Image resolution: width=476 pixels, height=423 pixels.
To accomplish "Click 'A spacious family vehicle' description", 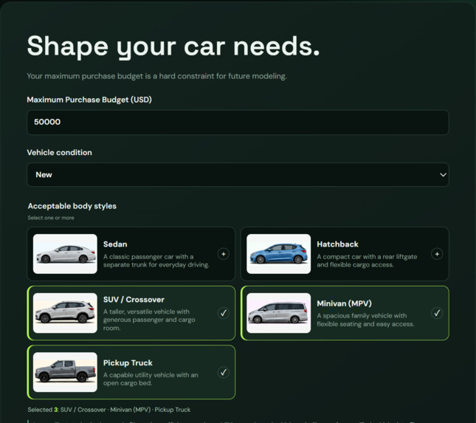I will pyautogui.click(x=365, y=320).
